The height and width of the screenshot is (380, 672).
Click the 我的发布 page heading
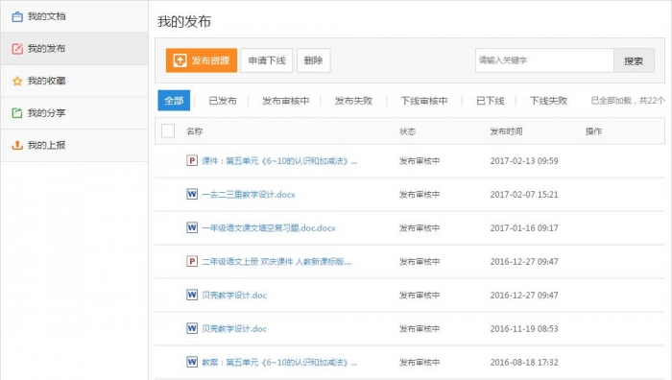tap(184, 21)
